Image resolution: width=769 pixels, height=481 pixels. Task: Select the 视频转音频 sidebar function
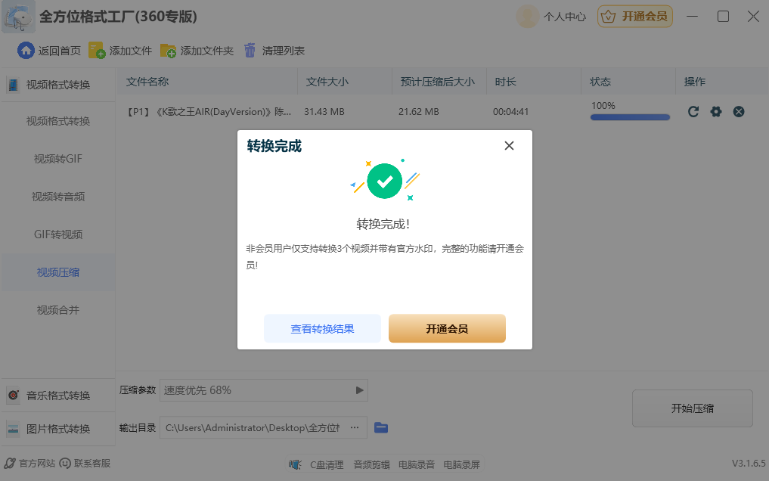[x=57, y=197]
